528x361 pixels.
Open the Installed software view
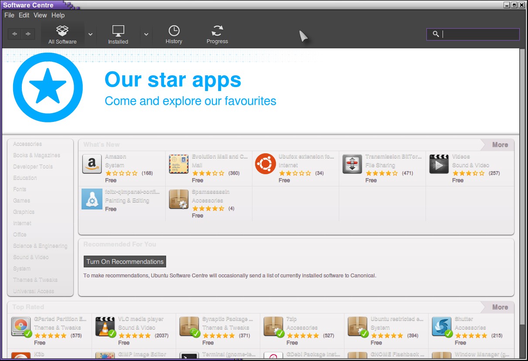[118, 34]
